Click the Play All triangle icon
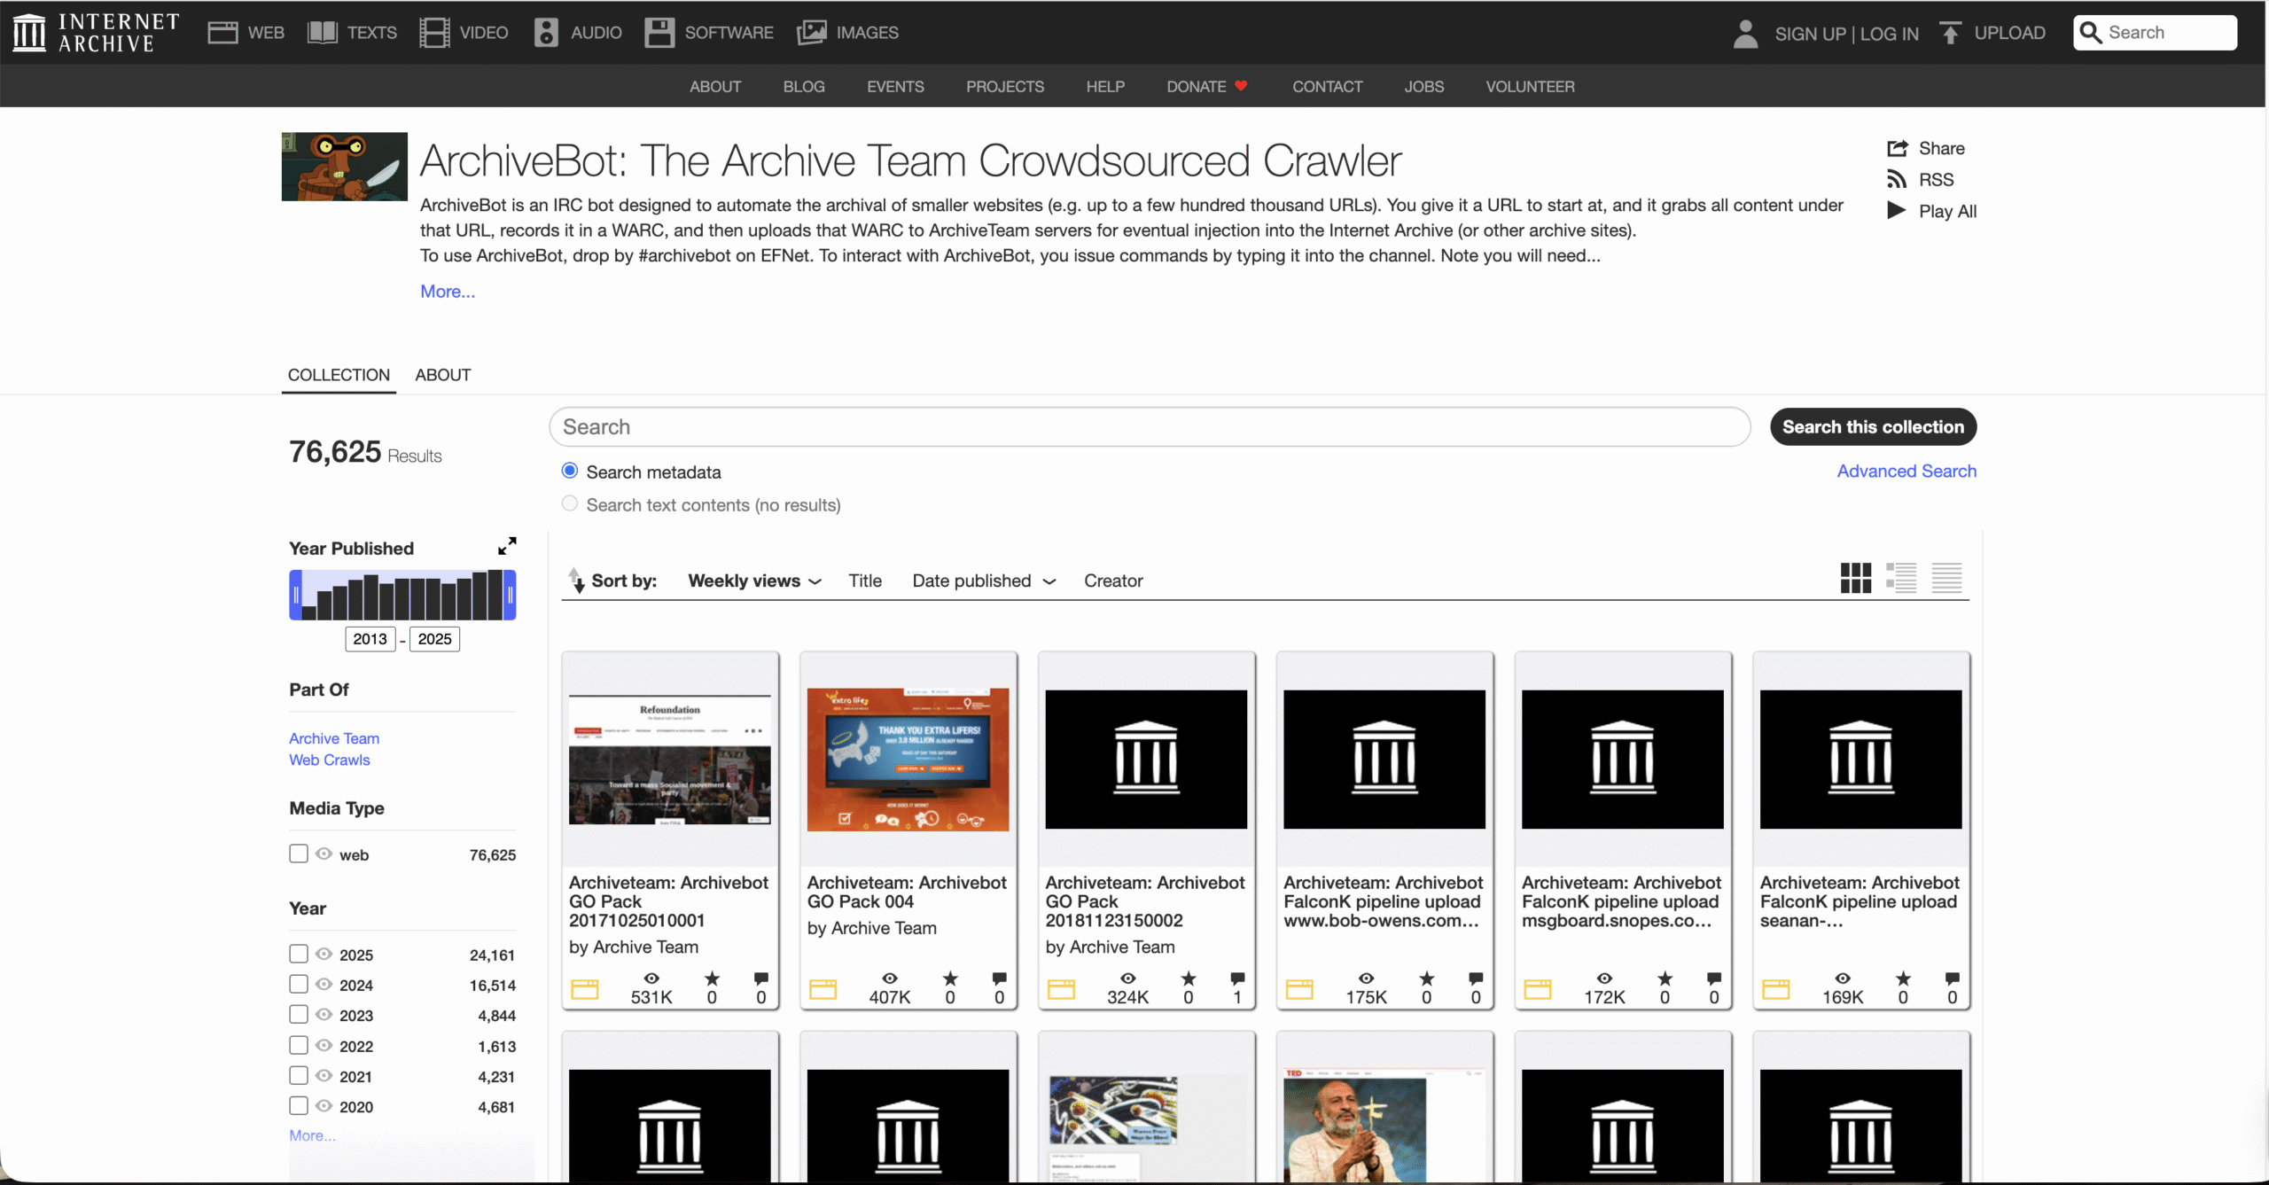Image resolution: width=2269 pixels, height=1185 pixels. (1897, 211)
